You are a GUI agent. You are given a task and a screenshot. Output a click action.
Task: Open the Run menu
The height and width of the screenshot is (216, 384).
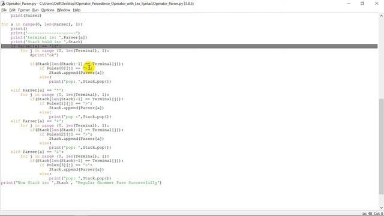35,10
